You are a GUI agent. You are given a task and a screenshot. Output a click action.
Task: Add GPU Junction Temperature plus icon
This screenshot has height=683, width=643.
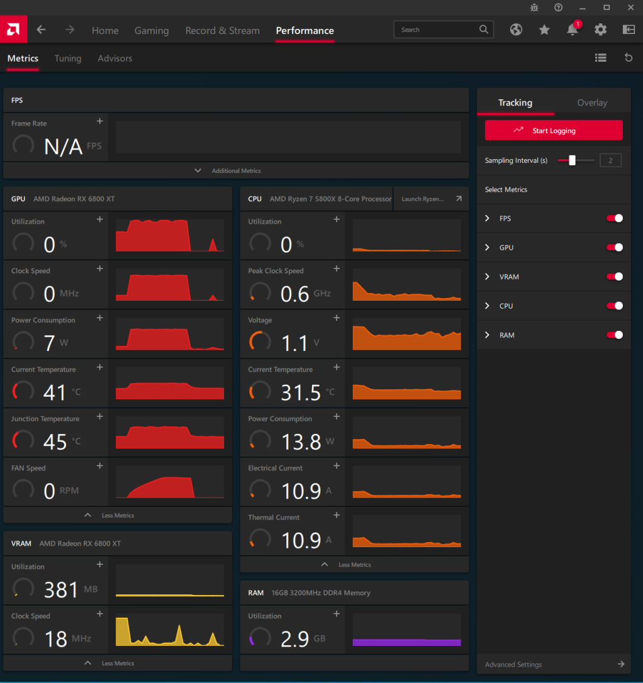100,416
